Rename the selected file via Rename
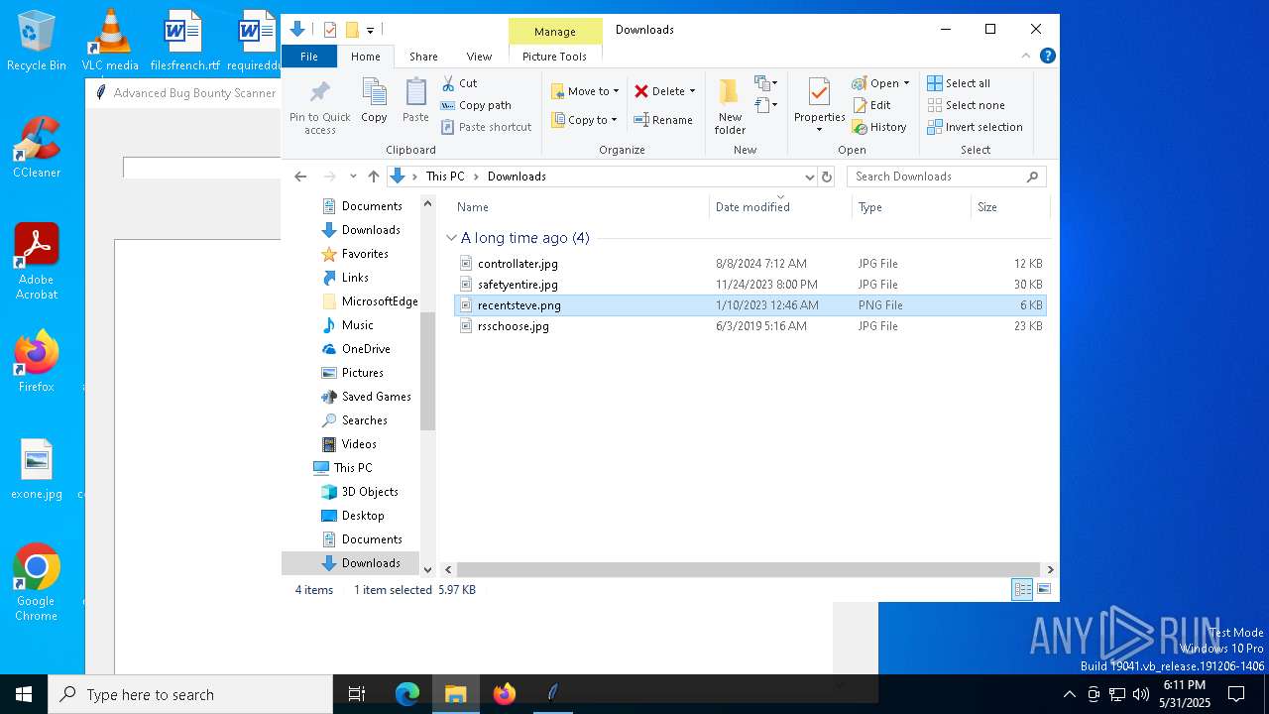This screenshot has height=714, width=1269. (x=663, y=120)
